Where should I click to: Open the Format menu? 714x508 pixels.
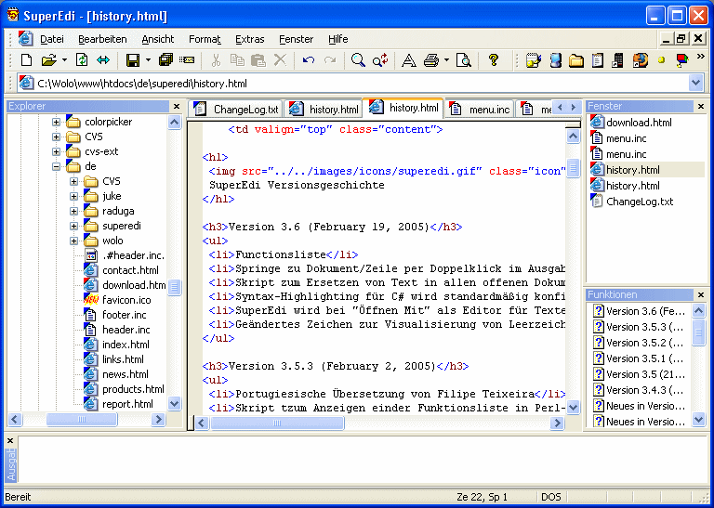[205, 39]
